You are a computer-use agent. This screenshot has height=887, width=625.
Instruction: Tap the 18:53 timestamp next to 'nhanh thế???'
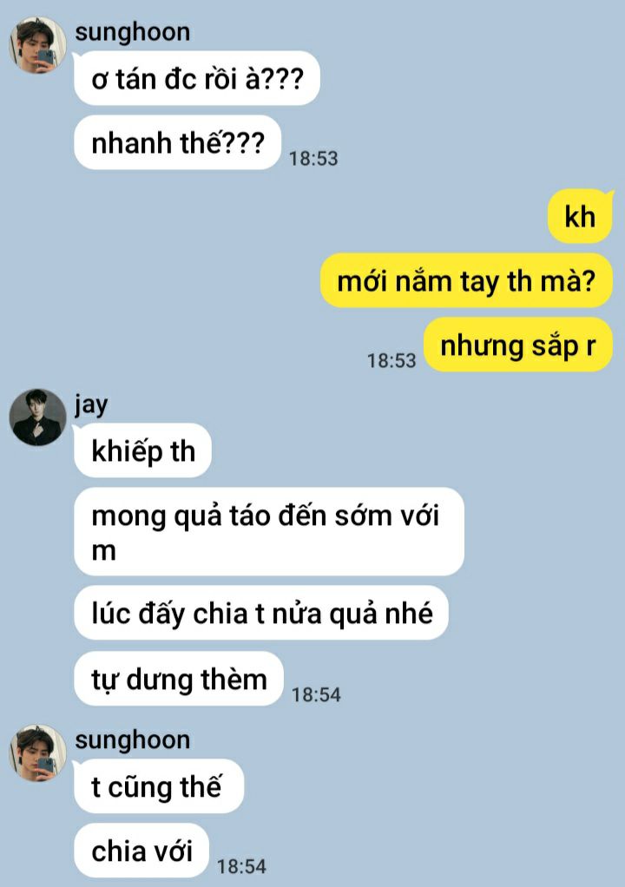tap(313, 158)
